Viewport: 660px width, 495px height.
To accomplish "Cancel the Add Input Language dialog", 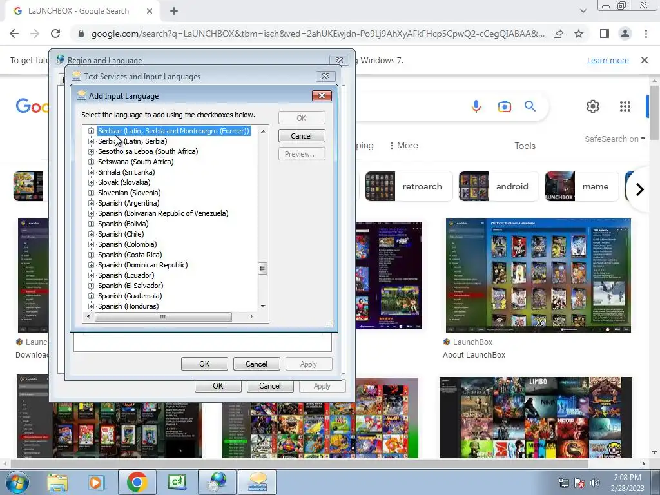I will tap(302, 136).
